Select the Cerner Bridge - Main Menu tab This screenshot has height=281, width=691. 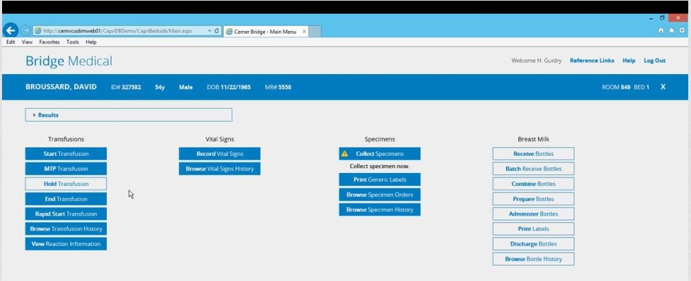click(x=266, y=31)
